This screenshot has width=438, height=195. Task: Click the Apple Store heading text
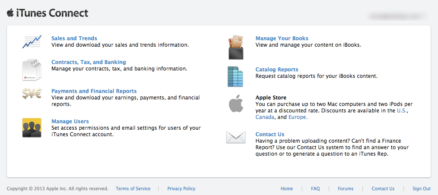point(271,98)
